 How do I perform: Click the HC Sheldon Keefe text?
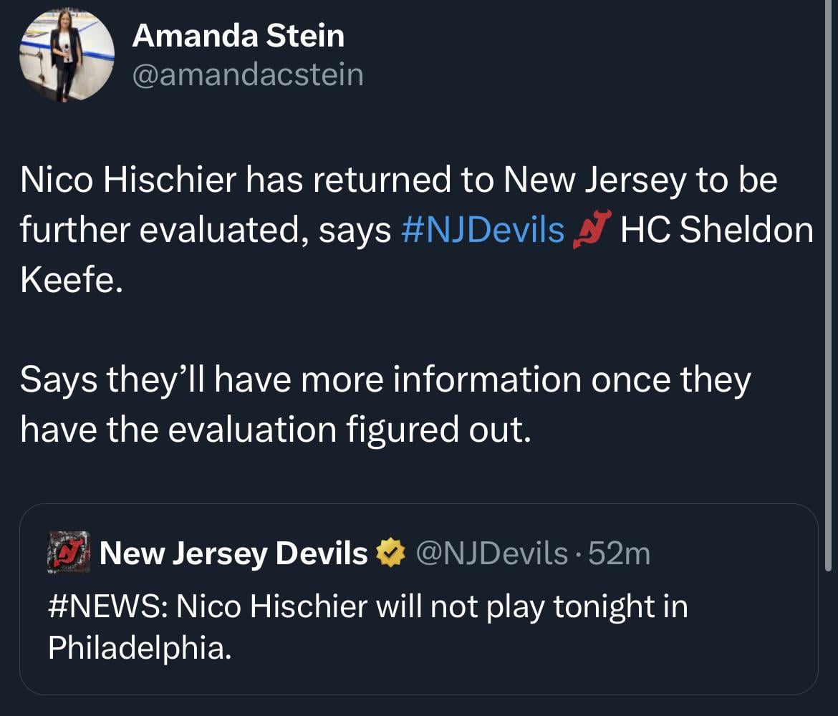716,229
